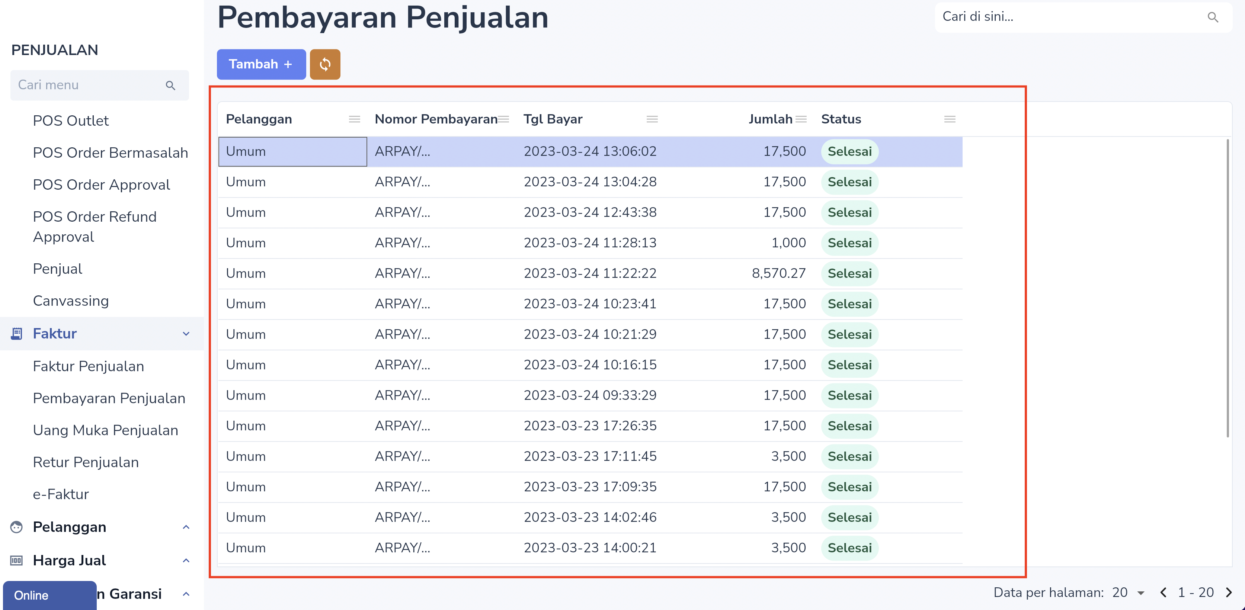1245x610 pixels.
Task: Open Uang Muka Penjualan menu item
Action: [105, 430]
